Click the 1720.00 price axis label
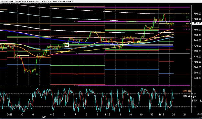The height and width of the screenshot is (119, 202). click(197, 51)
